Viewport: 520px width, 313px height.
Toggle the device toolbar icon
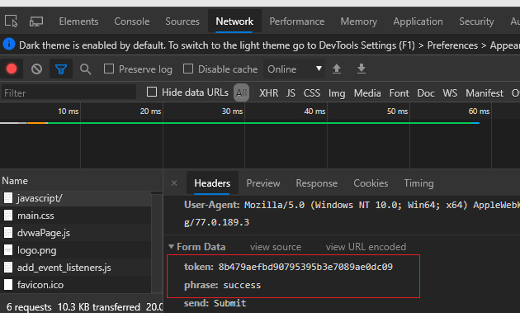point(36,21)
